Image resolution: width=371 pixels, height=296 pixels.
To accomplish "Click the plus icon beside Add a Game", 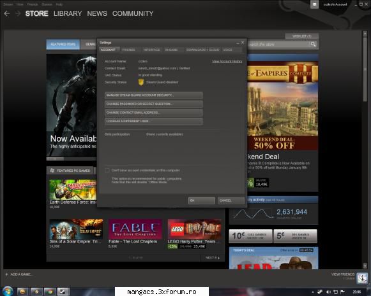I will point(6,274).
